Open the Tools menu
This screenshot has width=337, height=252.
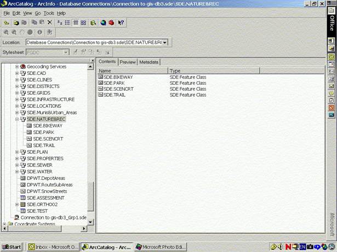click(49, 13)
